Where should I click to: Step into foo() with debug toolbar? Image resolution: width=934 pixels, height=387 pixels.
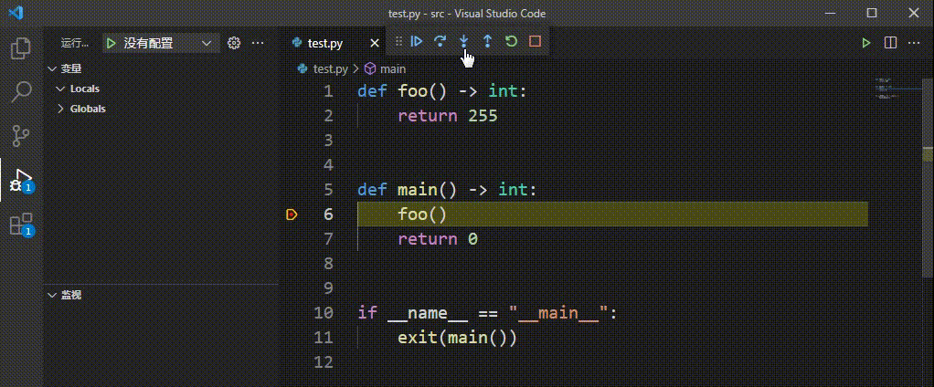coord(464,41)
